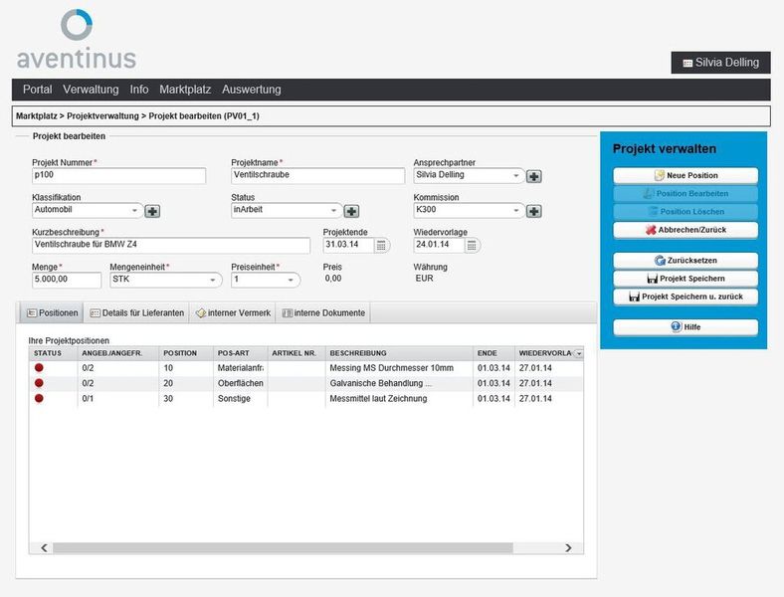Open the Projektende calendar picker

pos(382,245)
